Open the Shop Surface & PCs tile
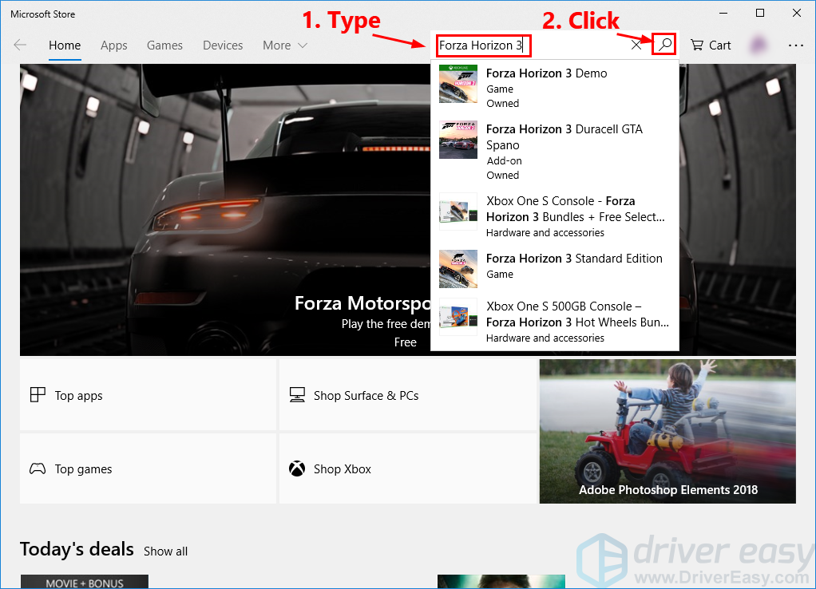The height and width of the screenshot is (589, 816). pos(407,395)
